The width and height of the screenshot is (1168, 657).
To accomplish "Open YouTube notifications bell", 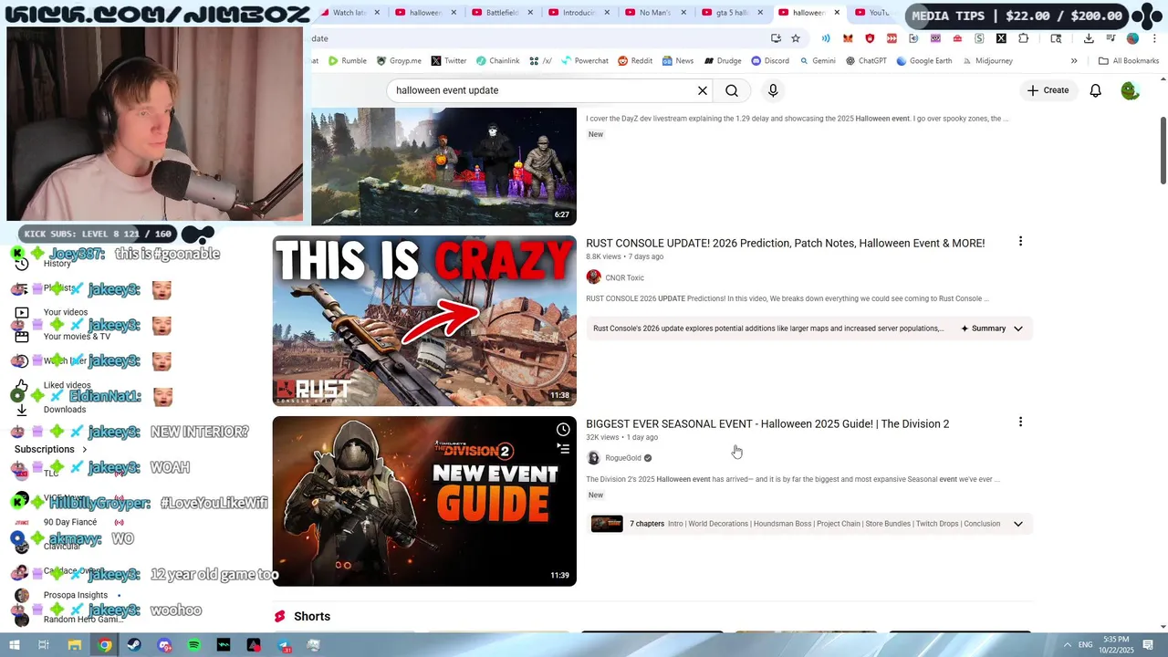I will (1096, 90).
